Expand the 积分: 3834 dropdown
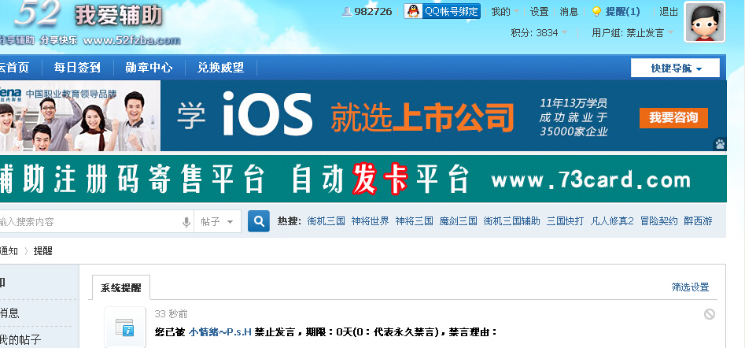Viewport: 745px width, 348px height. tap(539, 33)
